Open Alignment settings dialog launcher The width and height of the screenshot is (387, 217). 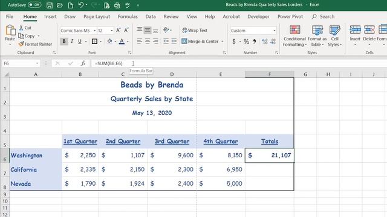pos(224,52)
